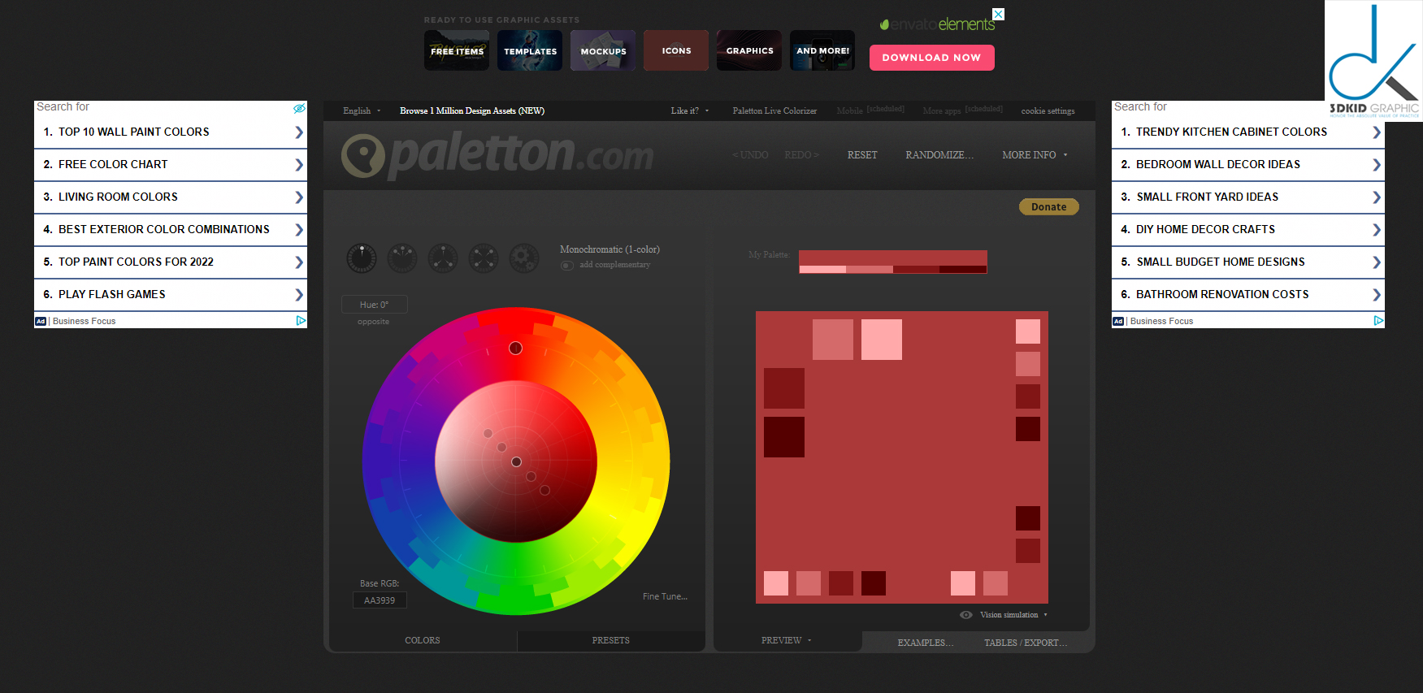Close the Envato ad with the X icon
The image size is (1423, 693).
click(x=999, y=14)
